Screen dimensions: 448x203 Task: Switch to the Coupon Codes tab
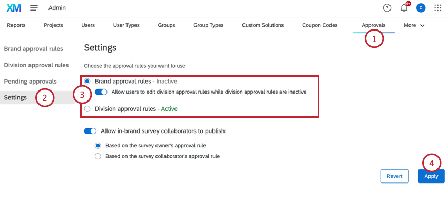click(x=320, y=25)
